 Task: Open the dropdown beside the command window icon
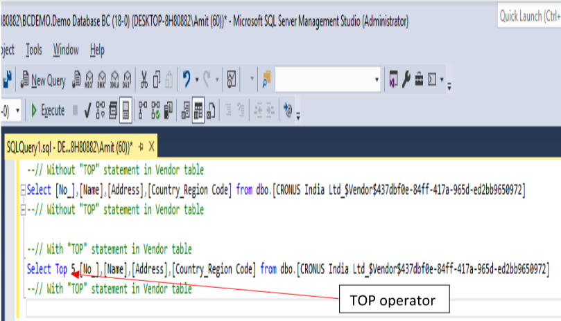[x=442, y=80]
